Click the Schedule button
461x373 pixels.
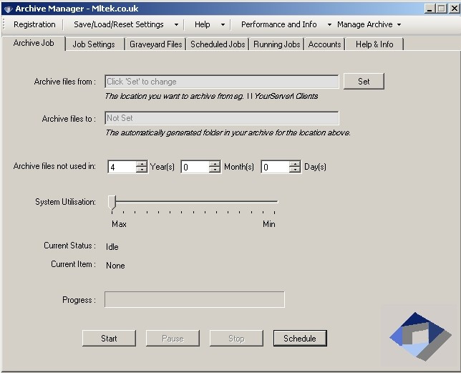[300, 339]
